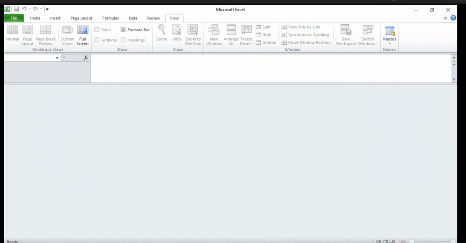Switch to the Home ribbon tab
This screenshot has height=243, width=466.
coord(35,18)
